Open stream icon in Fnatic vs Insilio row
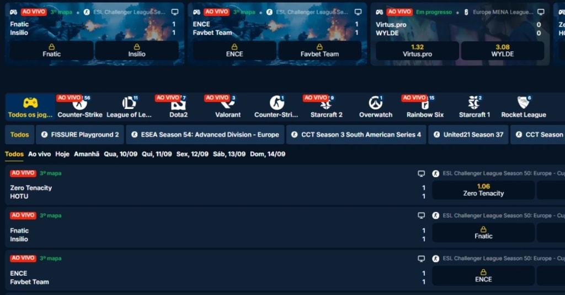 coord(421,216)
